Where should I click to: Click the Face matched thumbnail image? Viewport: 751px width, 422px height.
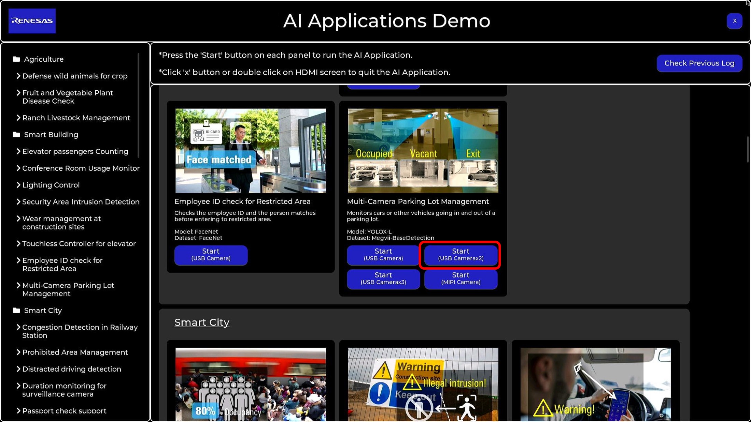[250, 151]
